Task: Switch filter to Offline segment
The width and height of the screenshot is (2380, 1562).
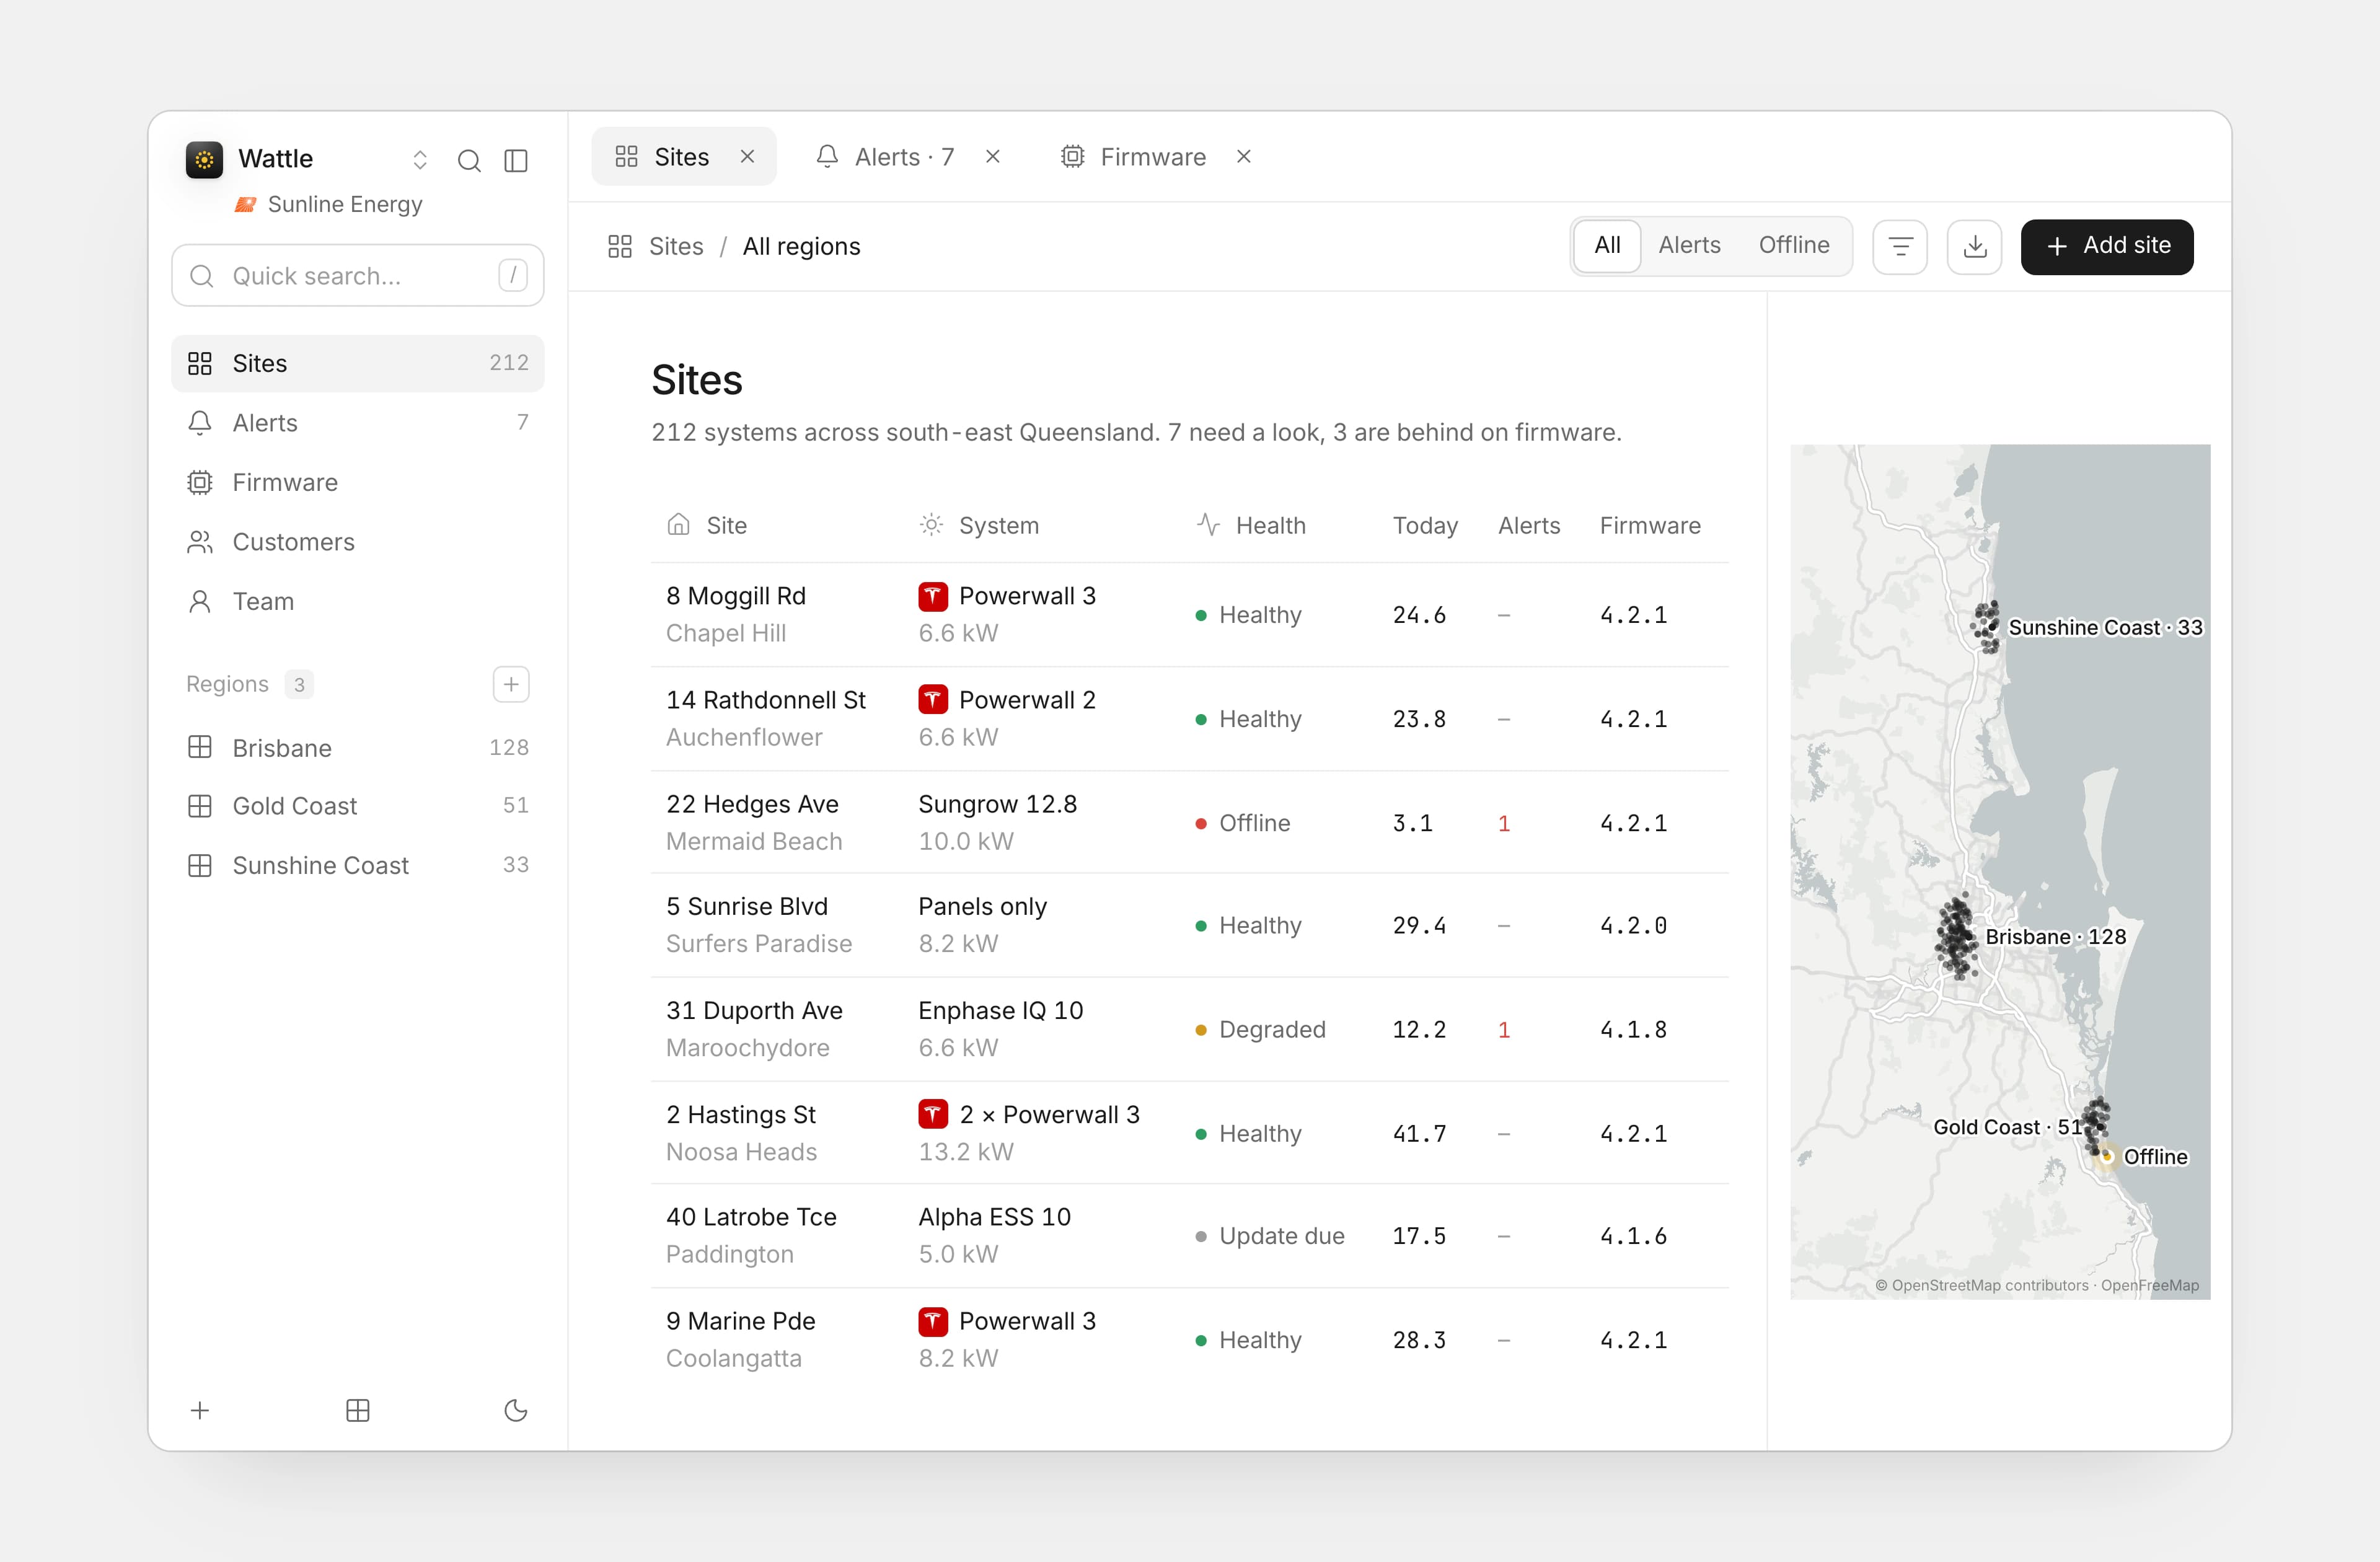Action: pos(1794,246)
